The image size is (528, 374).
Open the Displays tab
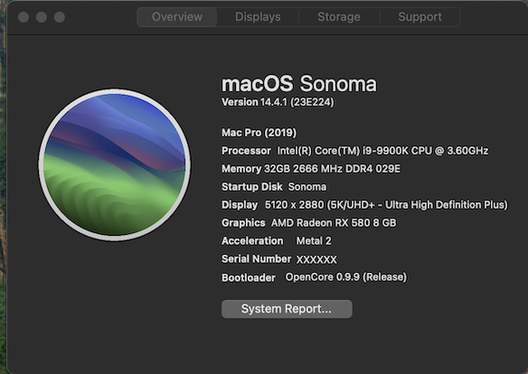tap(258, 17)
